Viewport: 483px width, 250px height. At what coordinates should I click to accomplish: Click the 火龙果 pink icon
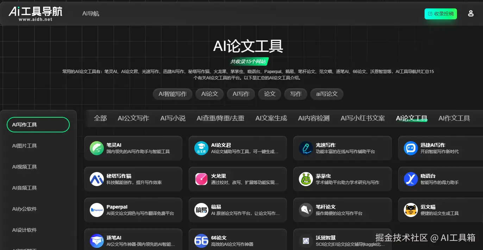(201, 179)
